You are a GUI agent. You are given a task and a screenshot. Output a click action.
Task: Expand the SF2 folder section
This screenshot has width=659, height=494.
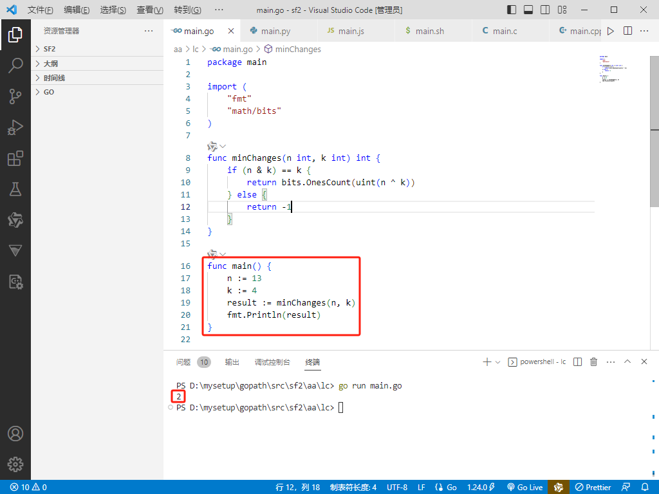97,49
